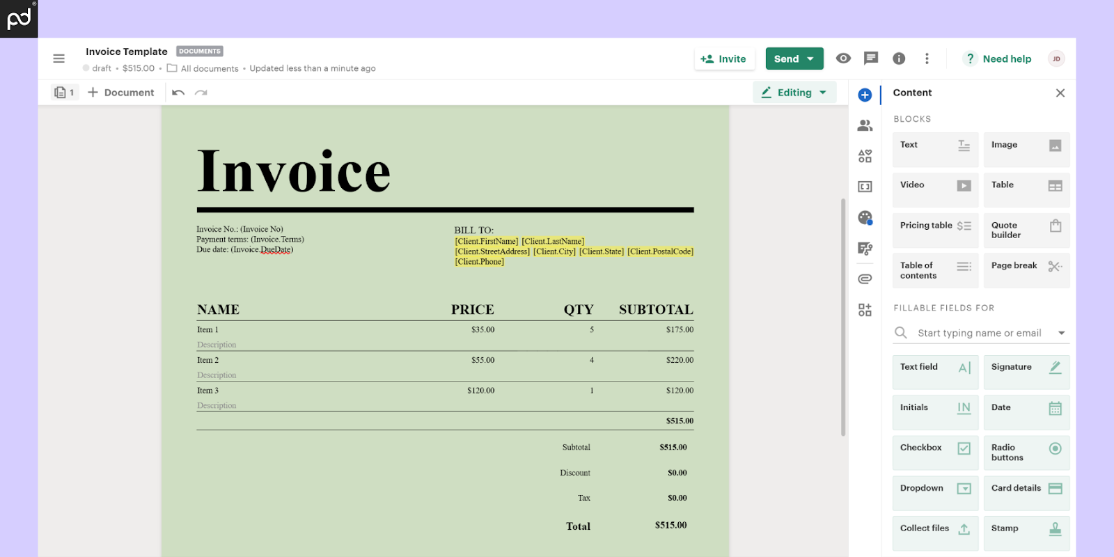Add a Video block

(x=935, y=189)
